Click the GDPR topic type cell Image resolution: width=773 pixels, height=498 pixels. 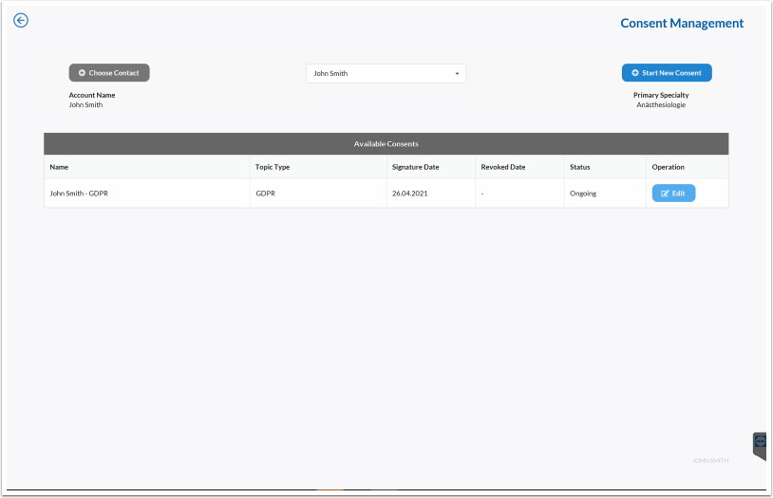coord(265,194)
